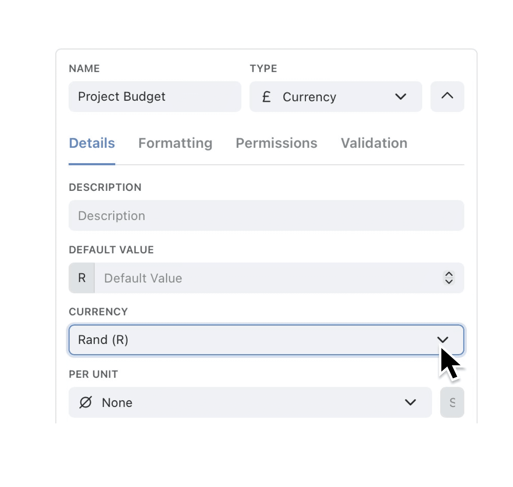Go to the Permissions tab
This screenshot has height=487, width=513.
[x=276, y=143]
